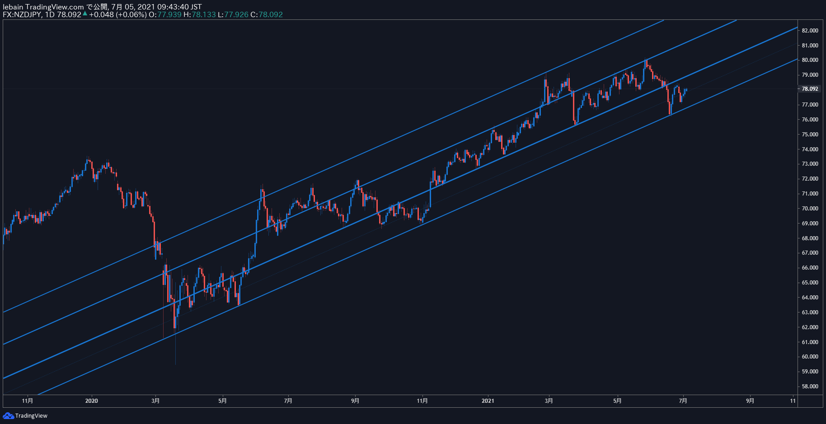Click the 3月 label after 2021
Viewport: 826px width, 424px height.
tap(549, 401)
